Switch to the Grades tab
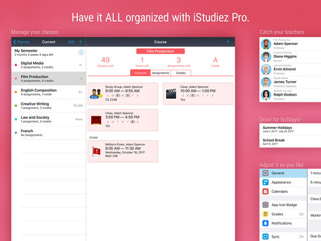The image size is (321, 241). (181, 73)
